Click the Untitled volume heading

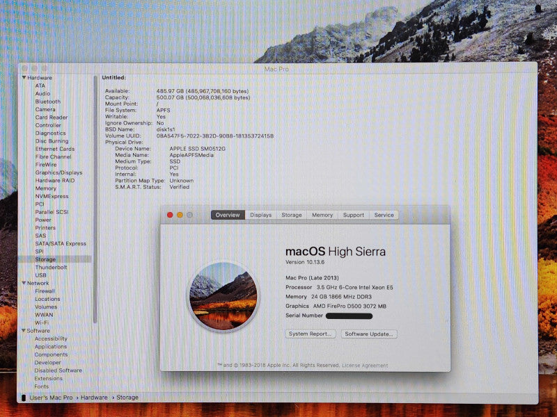point(113,78)
